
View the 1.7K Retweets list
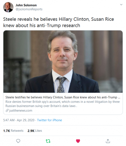point(13,131)
